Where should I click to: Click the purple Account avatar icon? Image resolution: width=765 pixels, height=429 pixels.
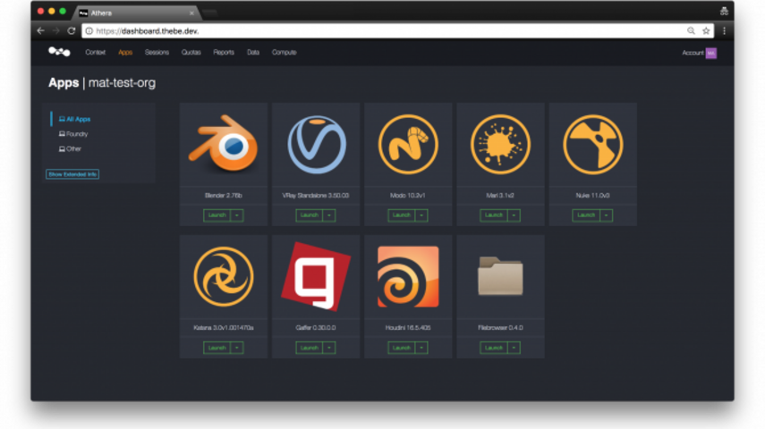click(x=710, y=53)
